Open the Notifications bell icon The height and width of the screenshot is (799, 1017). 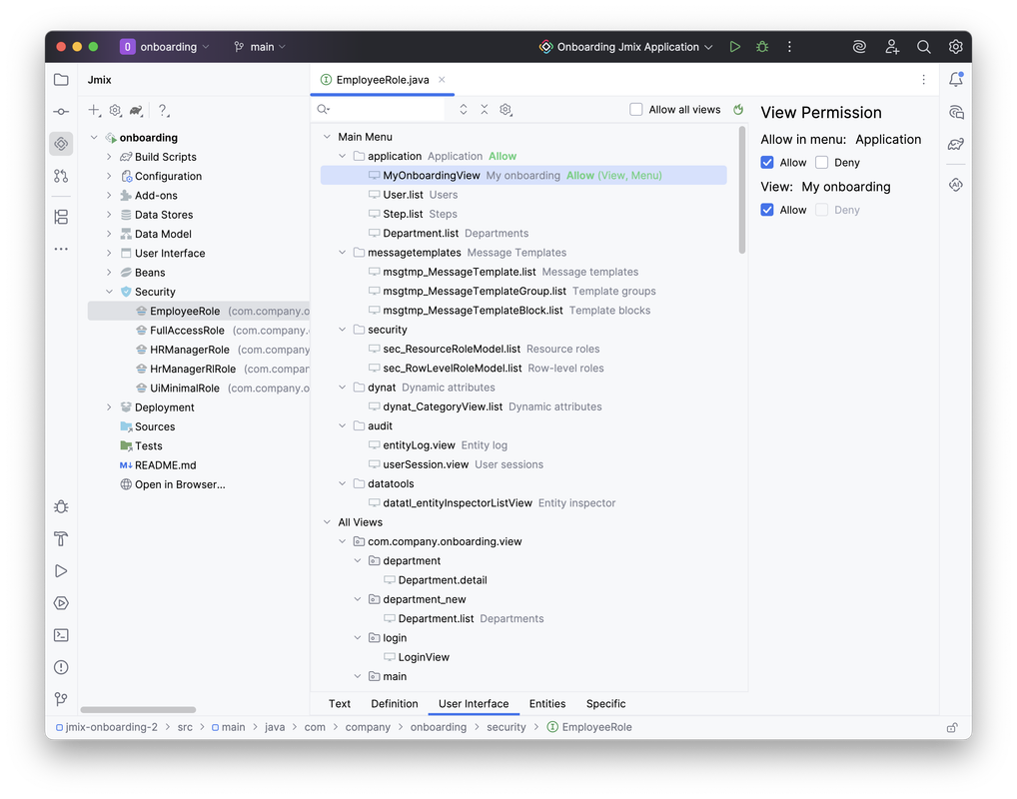click(955, 79)
